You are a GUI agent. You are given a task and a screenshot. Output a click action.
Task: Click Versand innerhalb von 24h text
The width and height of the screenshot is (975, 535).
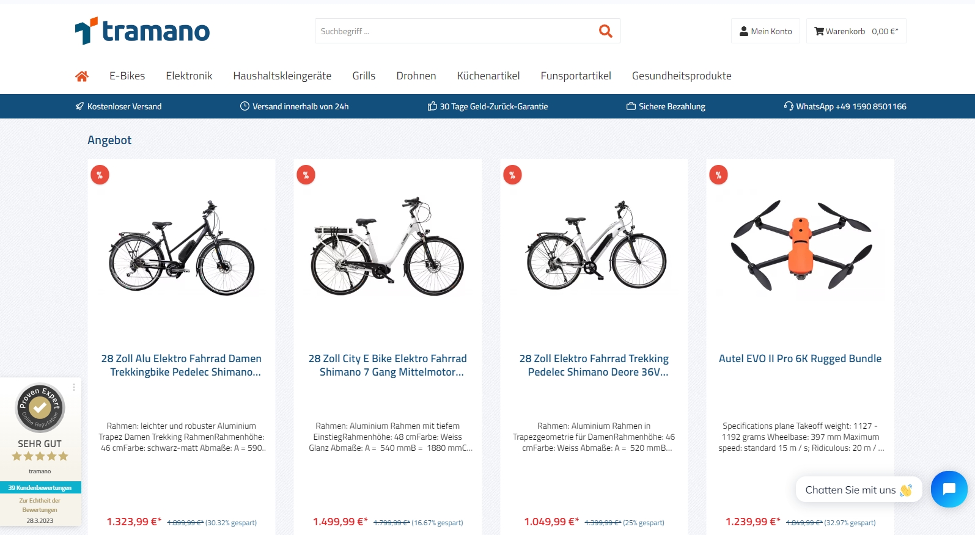pos(301,106)
